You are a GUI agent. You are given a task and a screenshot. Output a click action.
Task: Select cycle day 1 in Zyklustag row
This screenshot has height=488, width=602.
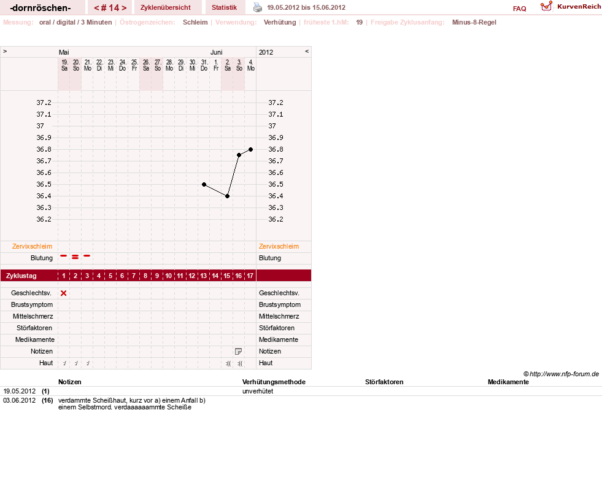(64, 276)
